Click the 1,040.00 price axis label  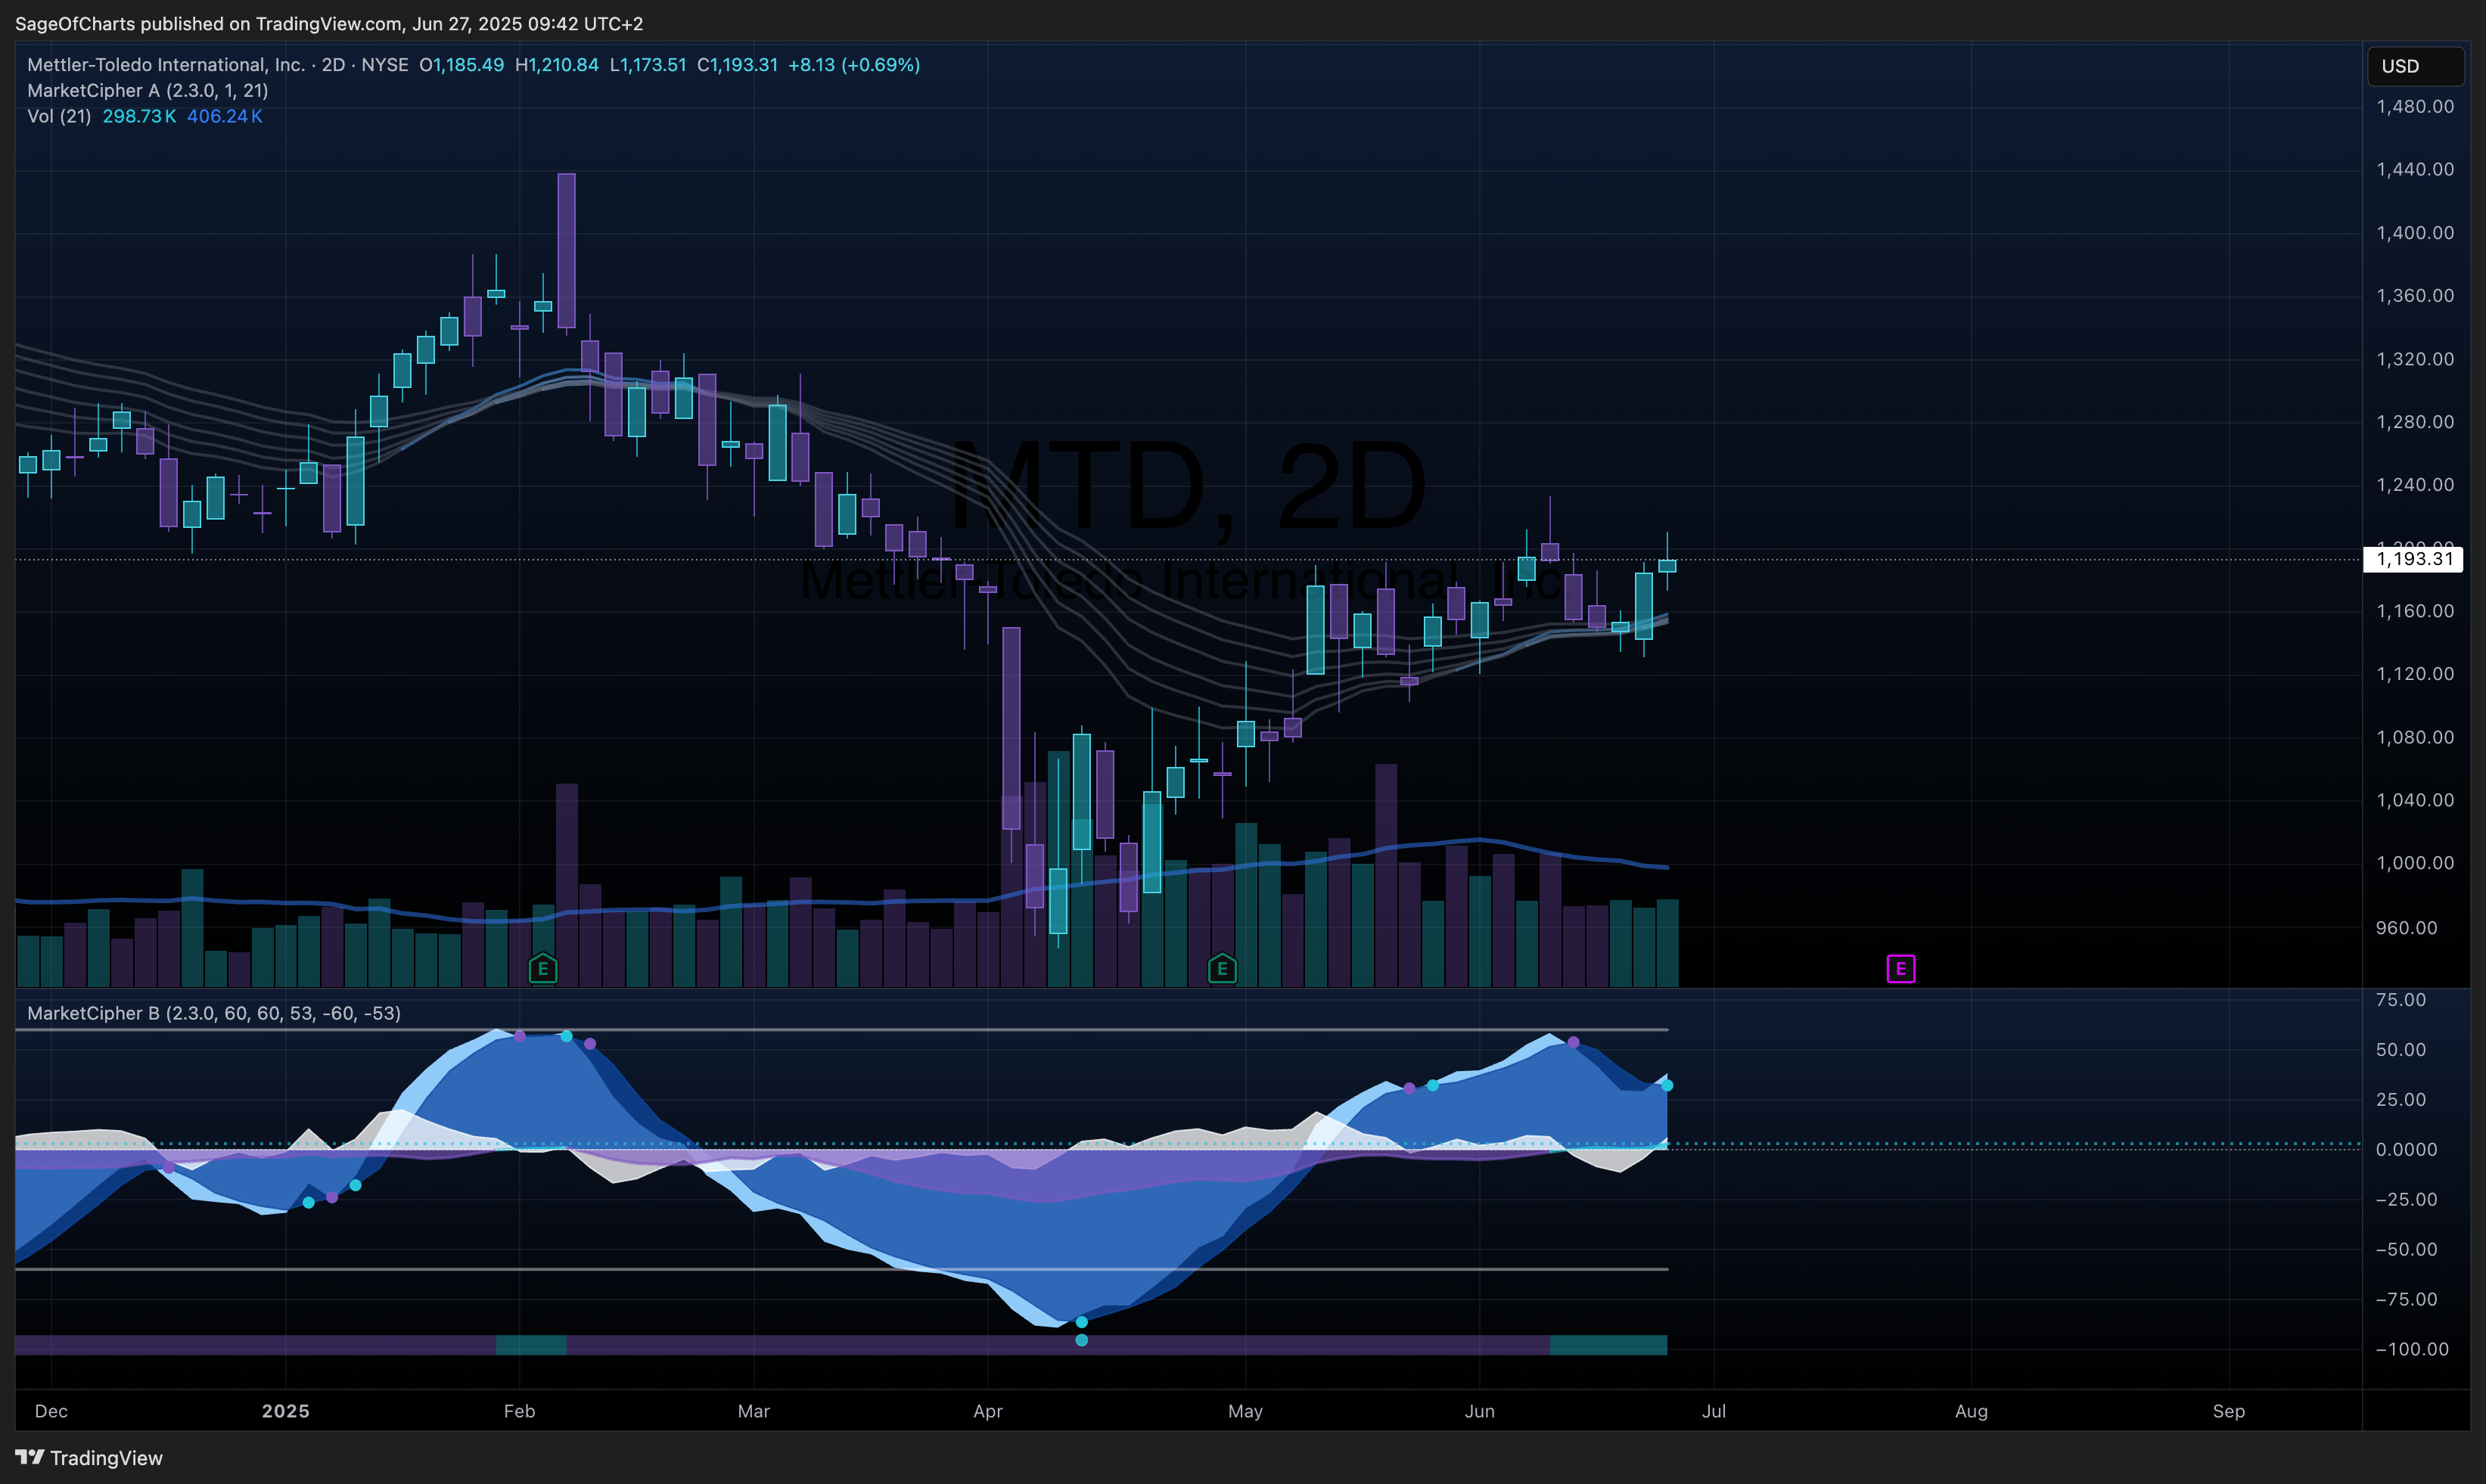click(2414, 800)
